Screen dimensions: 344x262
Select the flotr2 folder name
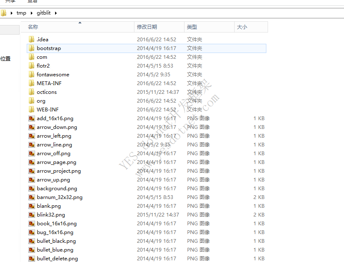click(43, 66)
